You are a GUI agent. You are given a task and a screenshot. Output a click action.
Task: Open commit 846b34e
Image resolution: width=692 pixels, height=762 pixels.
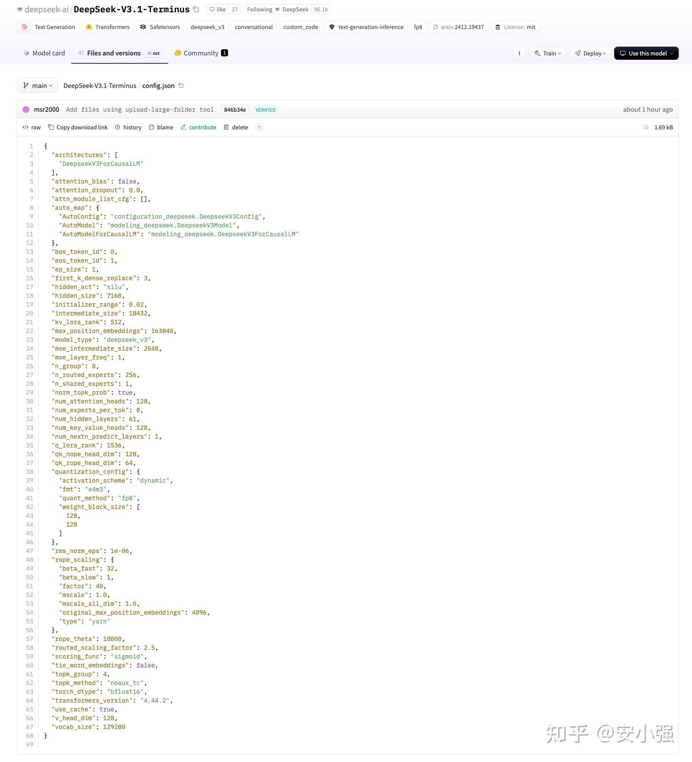point(235,110)
